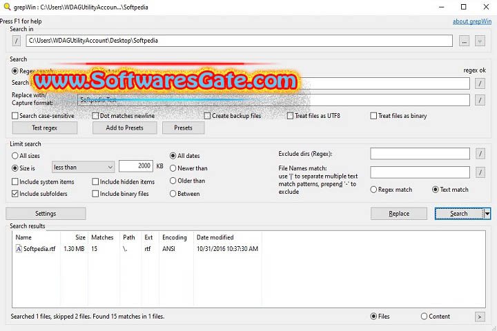This screenshot has height=331, width=497.
Task: Click the Test regex button
Action: click(x=45, y=128)
